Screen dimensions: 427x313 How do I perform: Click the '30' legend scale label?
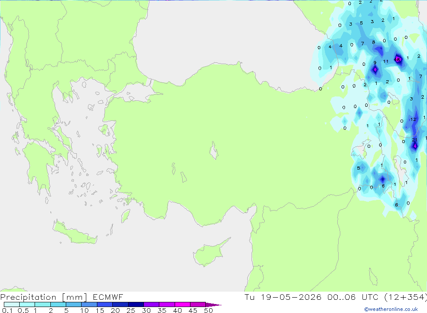146,310
